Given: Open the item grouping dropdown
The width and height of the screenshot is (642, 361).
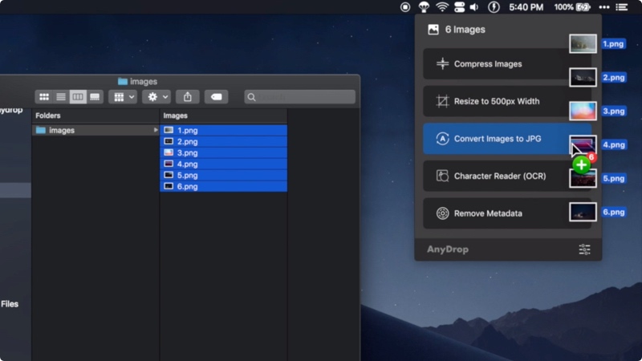Looking at the screenshot, I should coord(124,97).
